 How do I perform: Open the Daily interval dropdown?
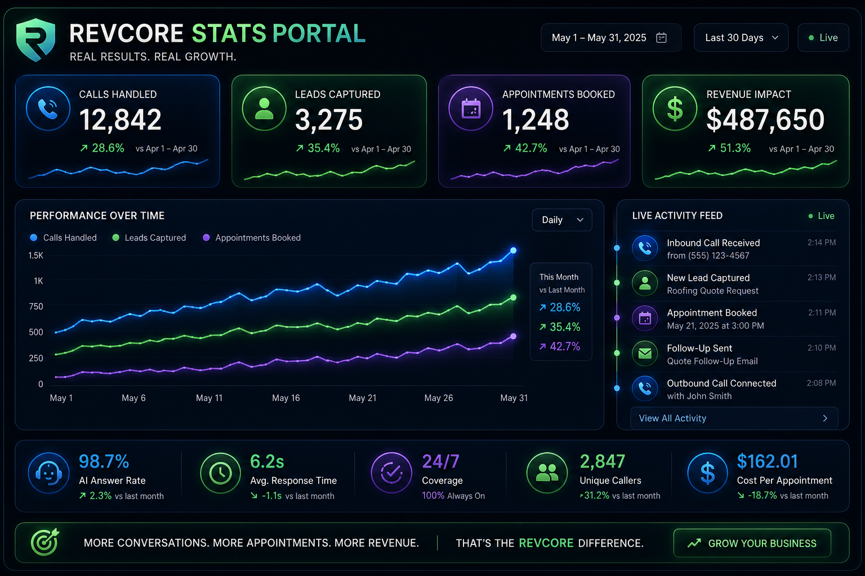tap(562, 220)
